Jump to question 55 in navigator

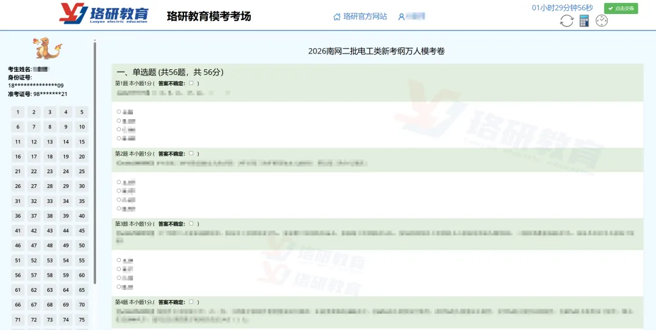tap(82, 261)
